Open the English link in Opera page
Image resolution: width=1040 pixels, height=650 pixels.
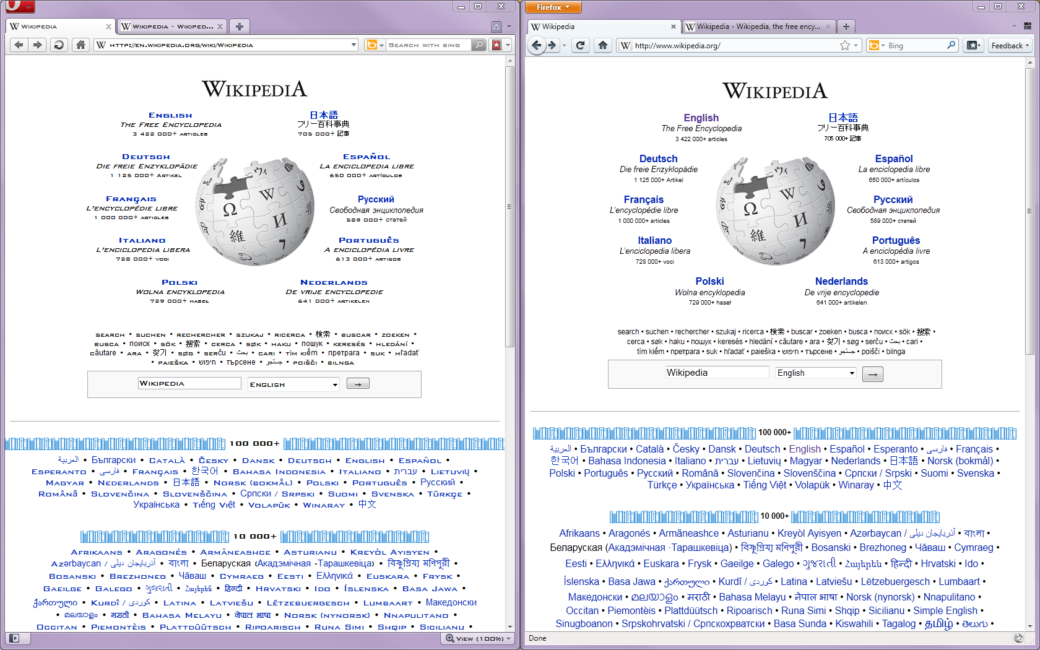pos(170,115)
